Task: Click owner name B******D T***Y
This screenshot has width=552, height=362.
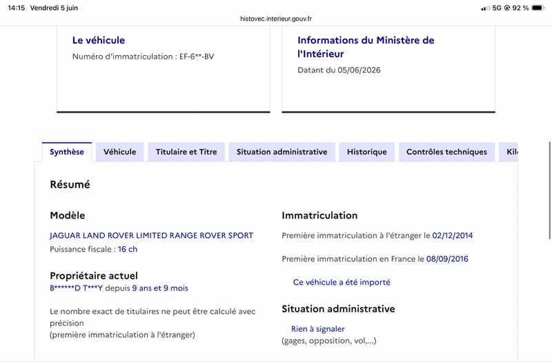Action: (x=76, y=288)
